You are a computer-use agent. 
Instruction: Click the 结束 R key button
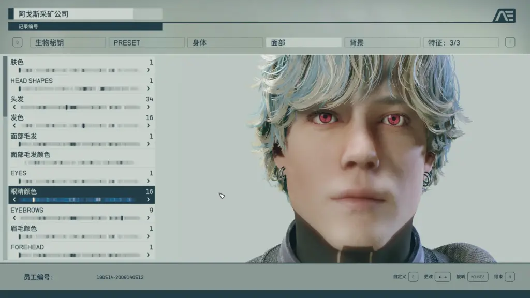(x=510, y=277)
